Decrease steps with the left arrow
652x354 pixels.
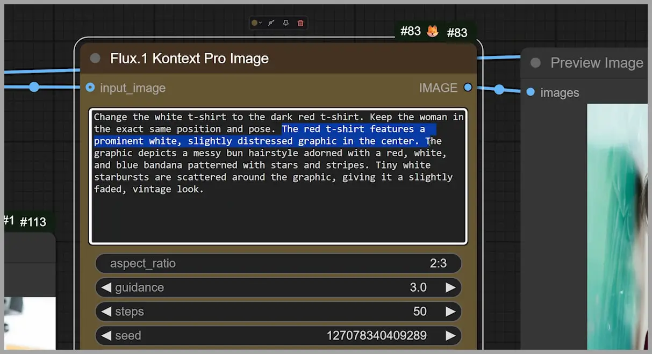coord(106,312)
